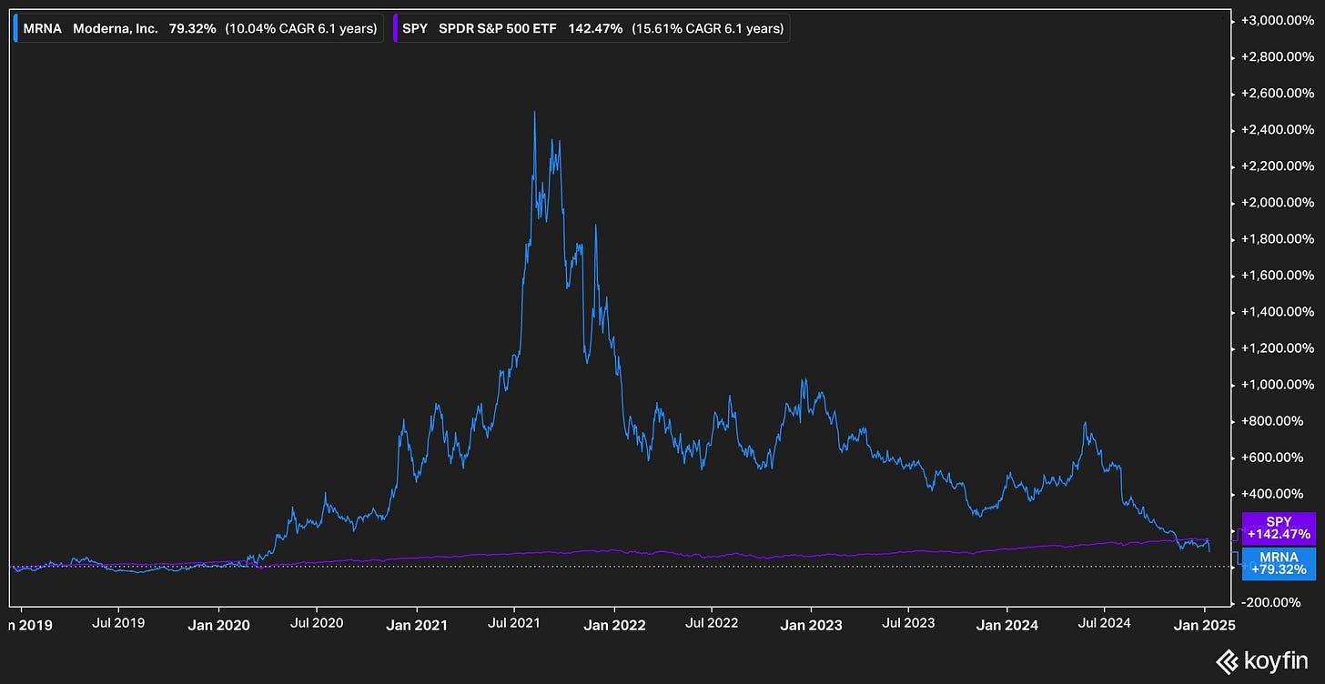Click the Jan 2021 x-axis label
The height and width of the screenshot is (684, 1325).
tap(416, 625)
